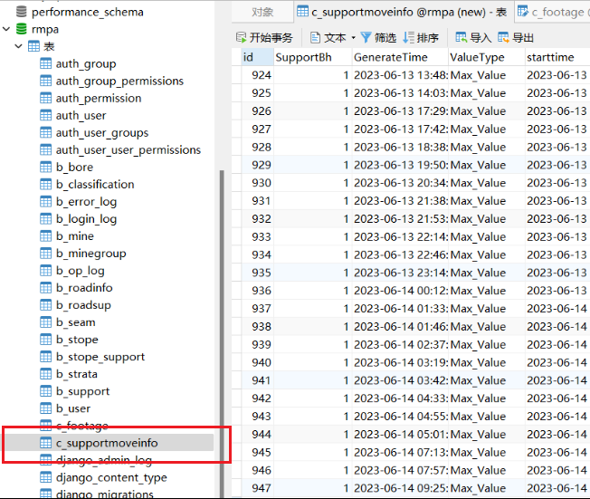Select b_seam in the tree

76,322
